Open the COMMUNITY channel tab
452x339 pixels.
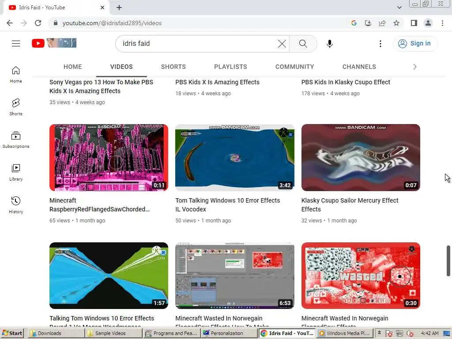pyautogui.click(x=294, y=67)
